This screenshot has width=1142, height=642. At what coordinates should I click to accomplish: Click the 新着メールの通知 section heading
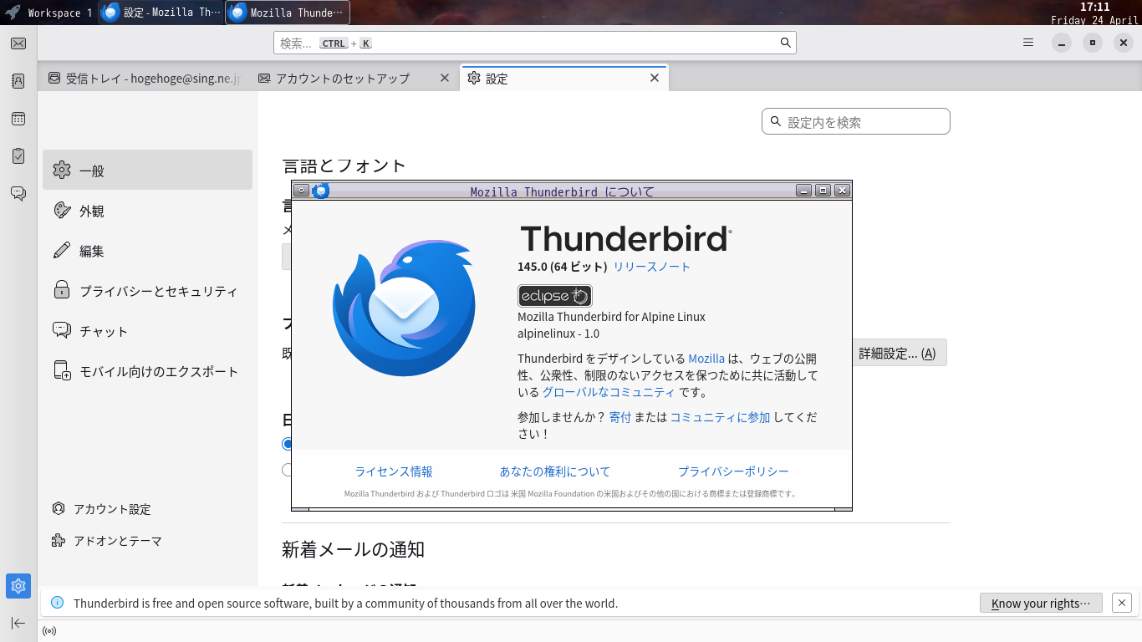(354, 549)
